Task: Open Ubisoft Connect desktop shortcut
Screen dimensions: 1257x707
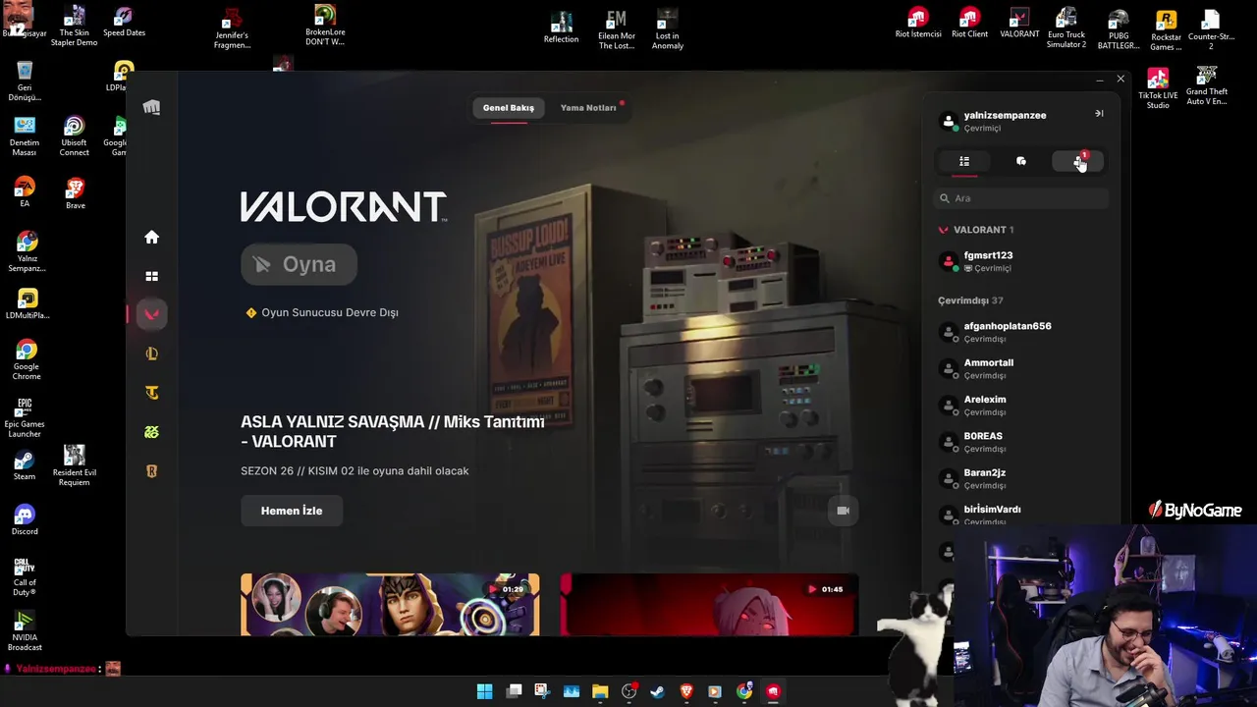Action: [74, 136]
